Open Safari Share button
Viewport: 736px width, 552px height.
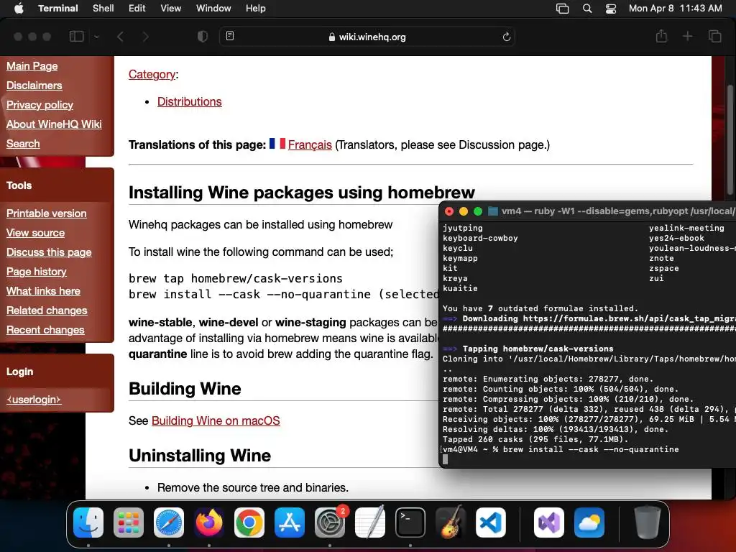[x=661, y=36]
